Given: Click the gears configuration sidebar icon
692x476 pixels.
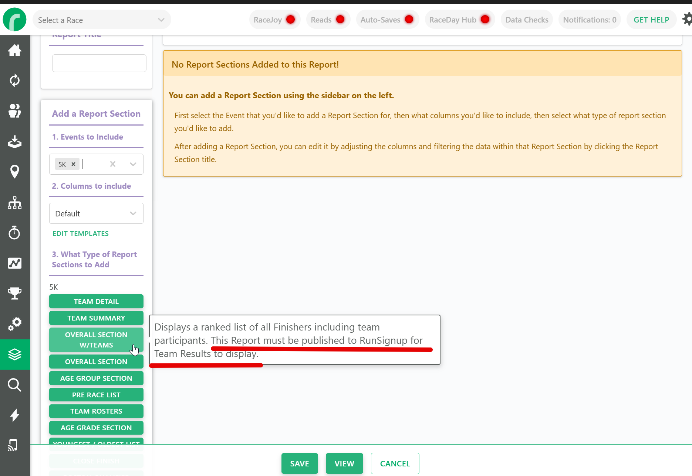Looking at the screenshot, I should (x=15, y=324).
